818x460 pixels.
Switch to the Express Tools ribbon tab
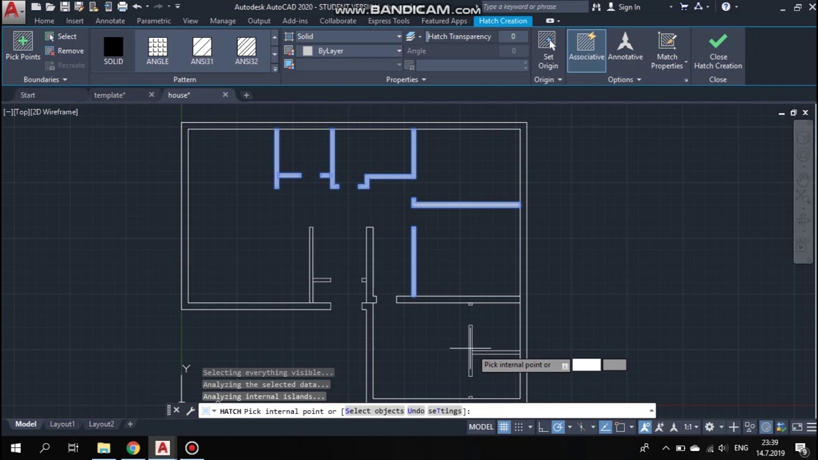pyautogui.click(x=389, y=21)
